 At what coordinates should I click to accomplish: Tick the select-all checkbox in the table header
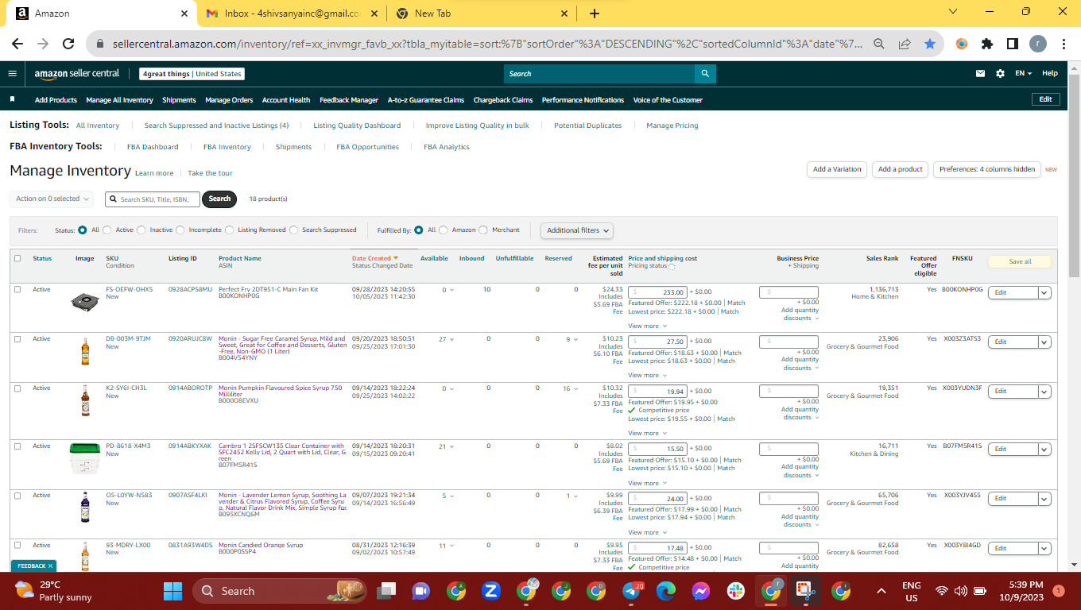coord(17,258)
